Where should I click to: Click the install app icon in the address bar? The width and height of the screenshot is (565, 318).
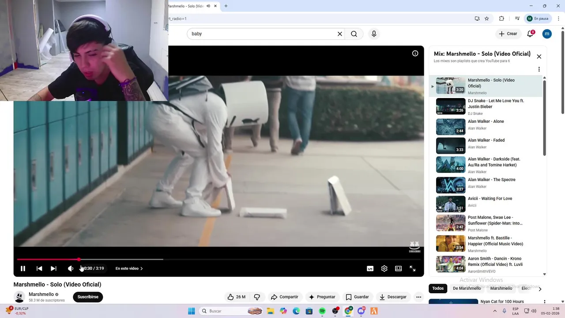[477, 19]
